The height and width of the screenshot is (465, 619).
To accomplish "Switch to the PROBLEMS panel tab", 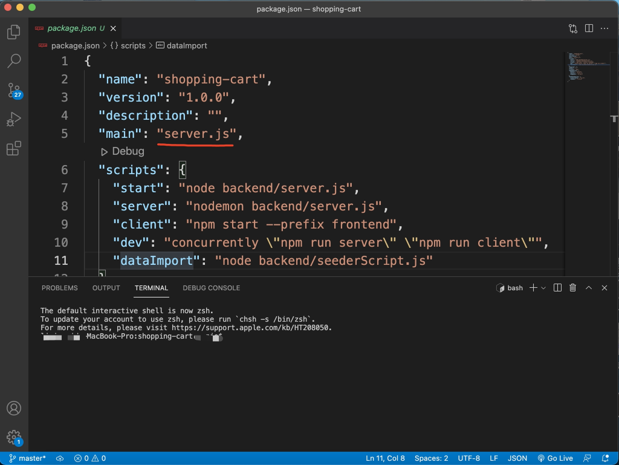I will (x=60, y=288).
